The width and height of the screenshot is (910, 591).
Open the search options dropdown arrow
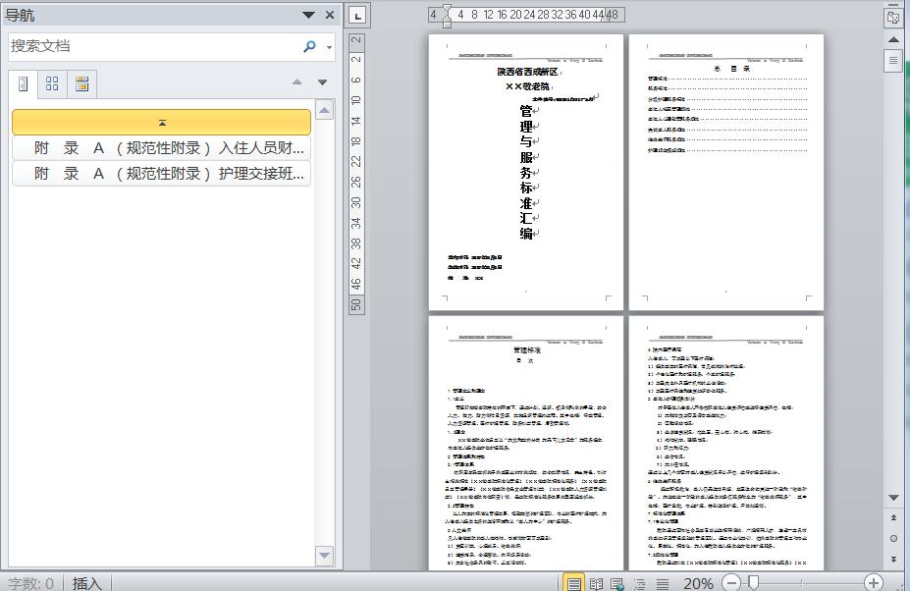click(x=329, y=47)
